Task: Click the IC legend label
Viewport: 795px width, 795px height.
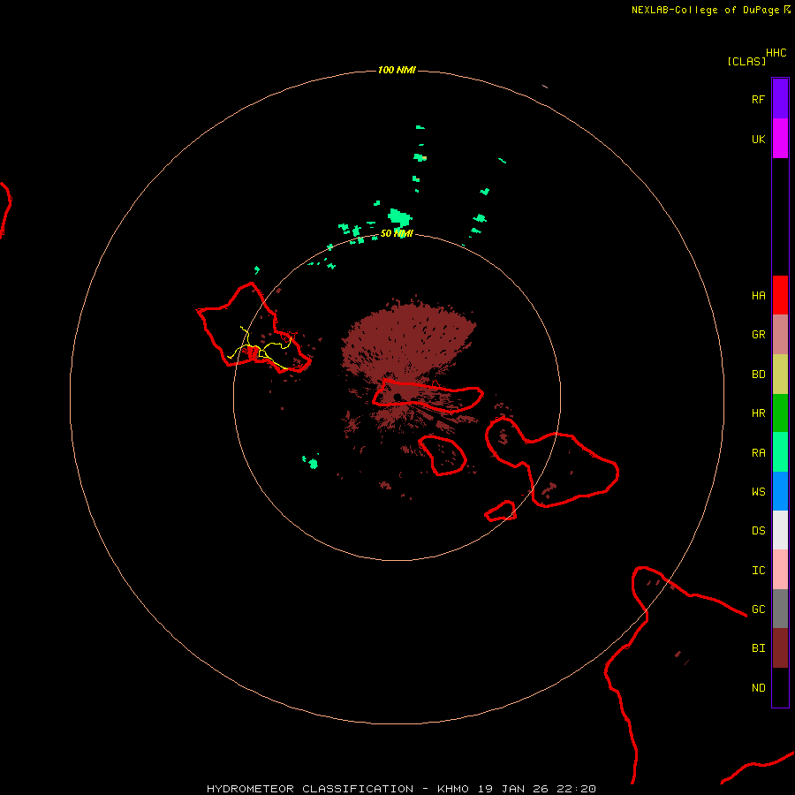Action: pos(758,571)
